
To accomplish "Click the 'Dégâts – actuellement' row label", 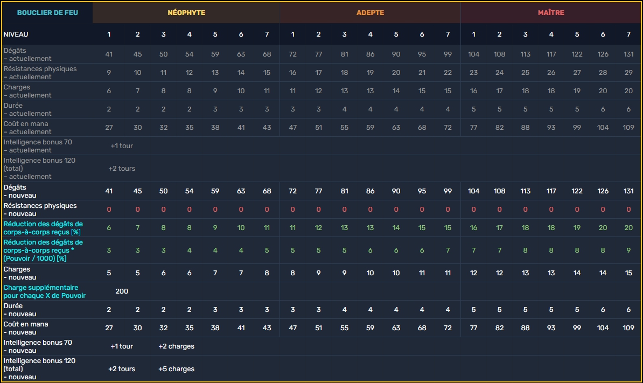I will point(27,54).
